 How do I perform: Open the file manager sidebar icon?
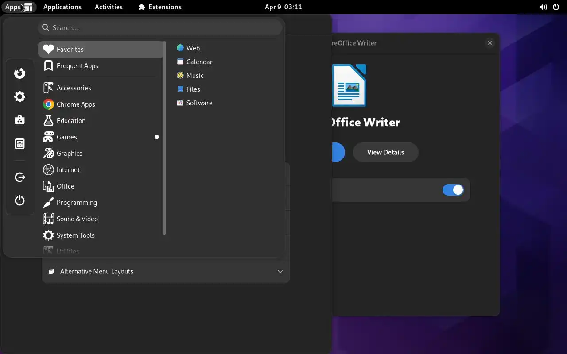tap(20, 143)
